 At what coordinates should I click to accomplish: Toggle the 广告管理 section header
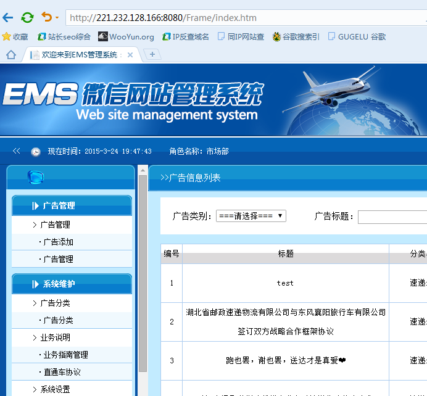pos(72,205)
